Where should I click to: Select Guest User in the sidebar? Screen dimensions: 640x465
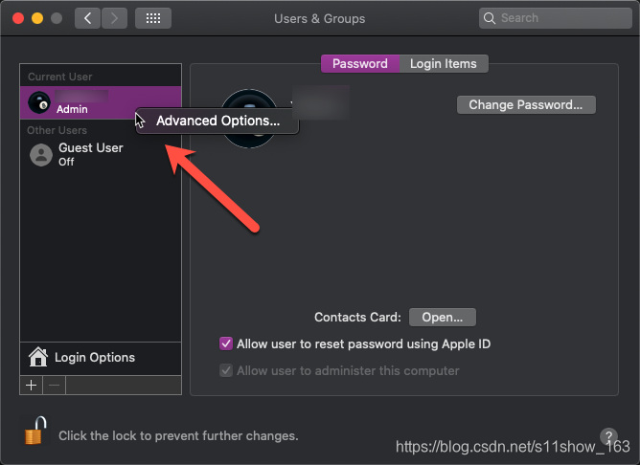click(x=101, y=154)
